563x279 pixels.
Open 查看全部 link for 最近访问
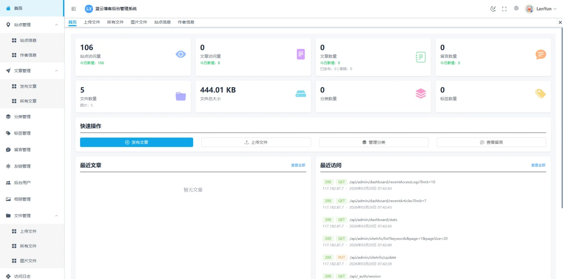click(x=538, y=165)
